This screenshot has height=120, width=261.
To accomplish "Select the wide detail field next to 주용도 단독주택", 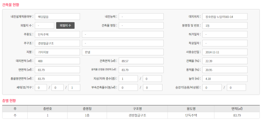I will (x=123, y=34).
